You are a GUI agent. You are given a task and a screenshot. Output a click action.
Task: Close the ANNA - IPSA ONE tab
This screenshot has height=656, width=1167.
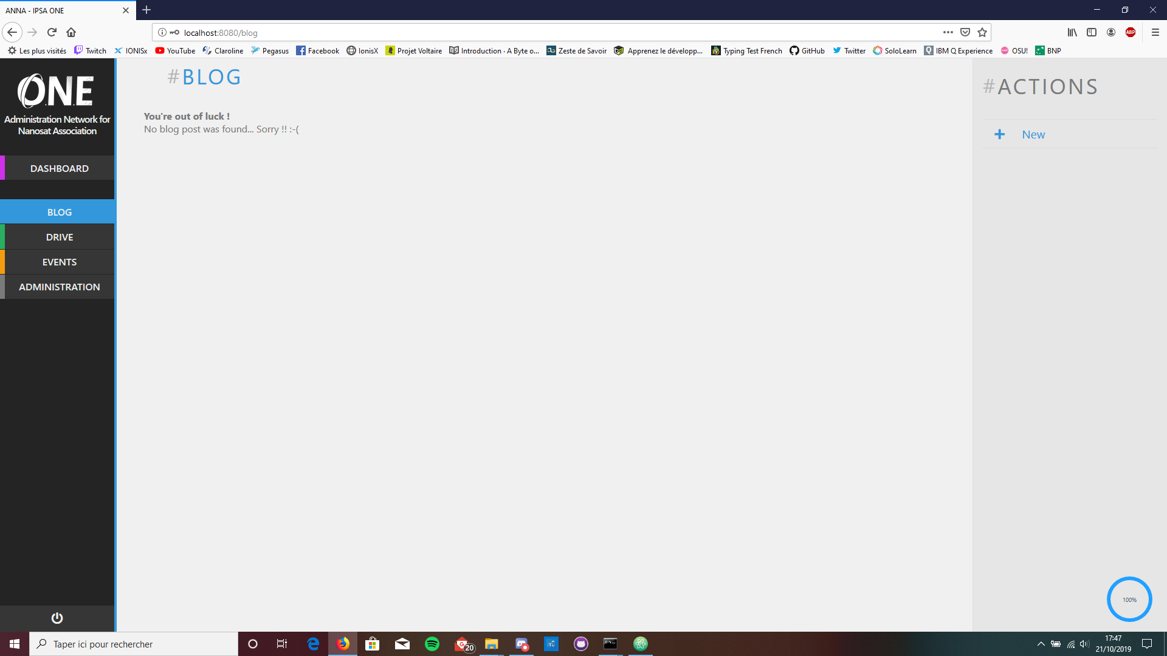(126, 10)
